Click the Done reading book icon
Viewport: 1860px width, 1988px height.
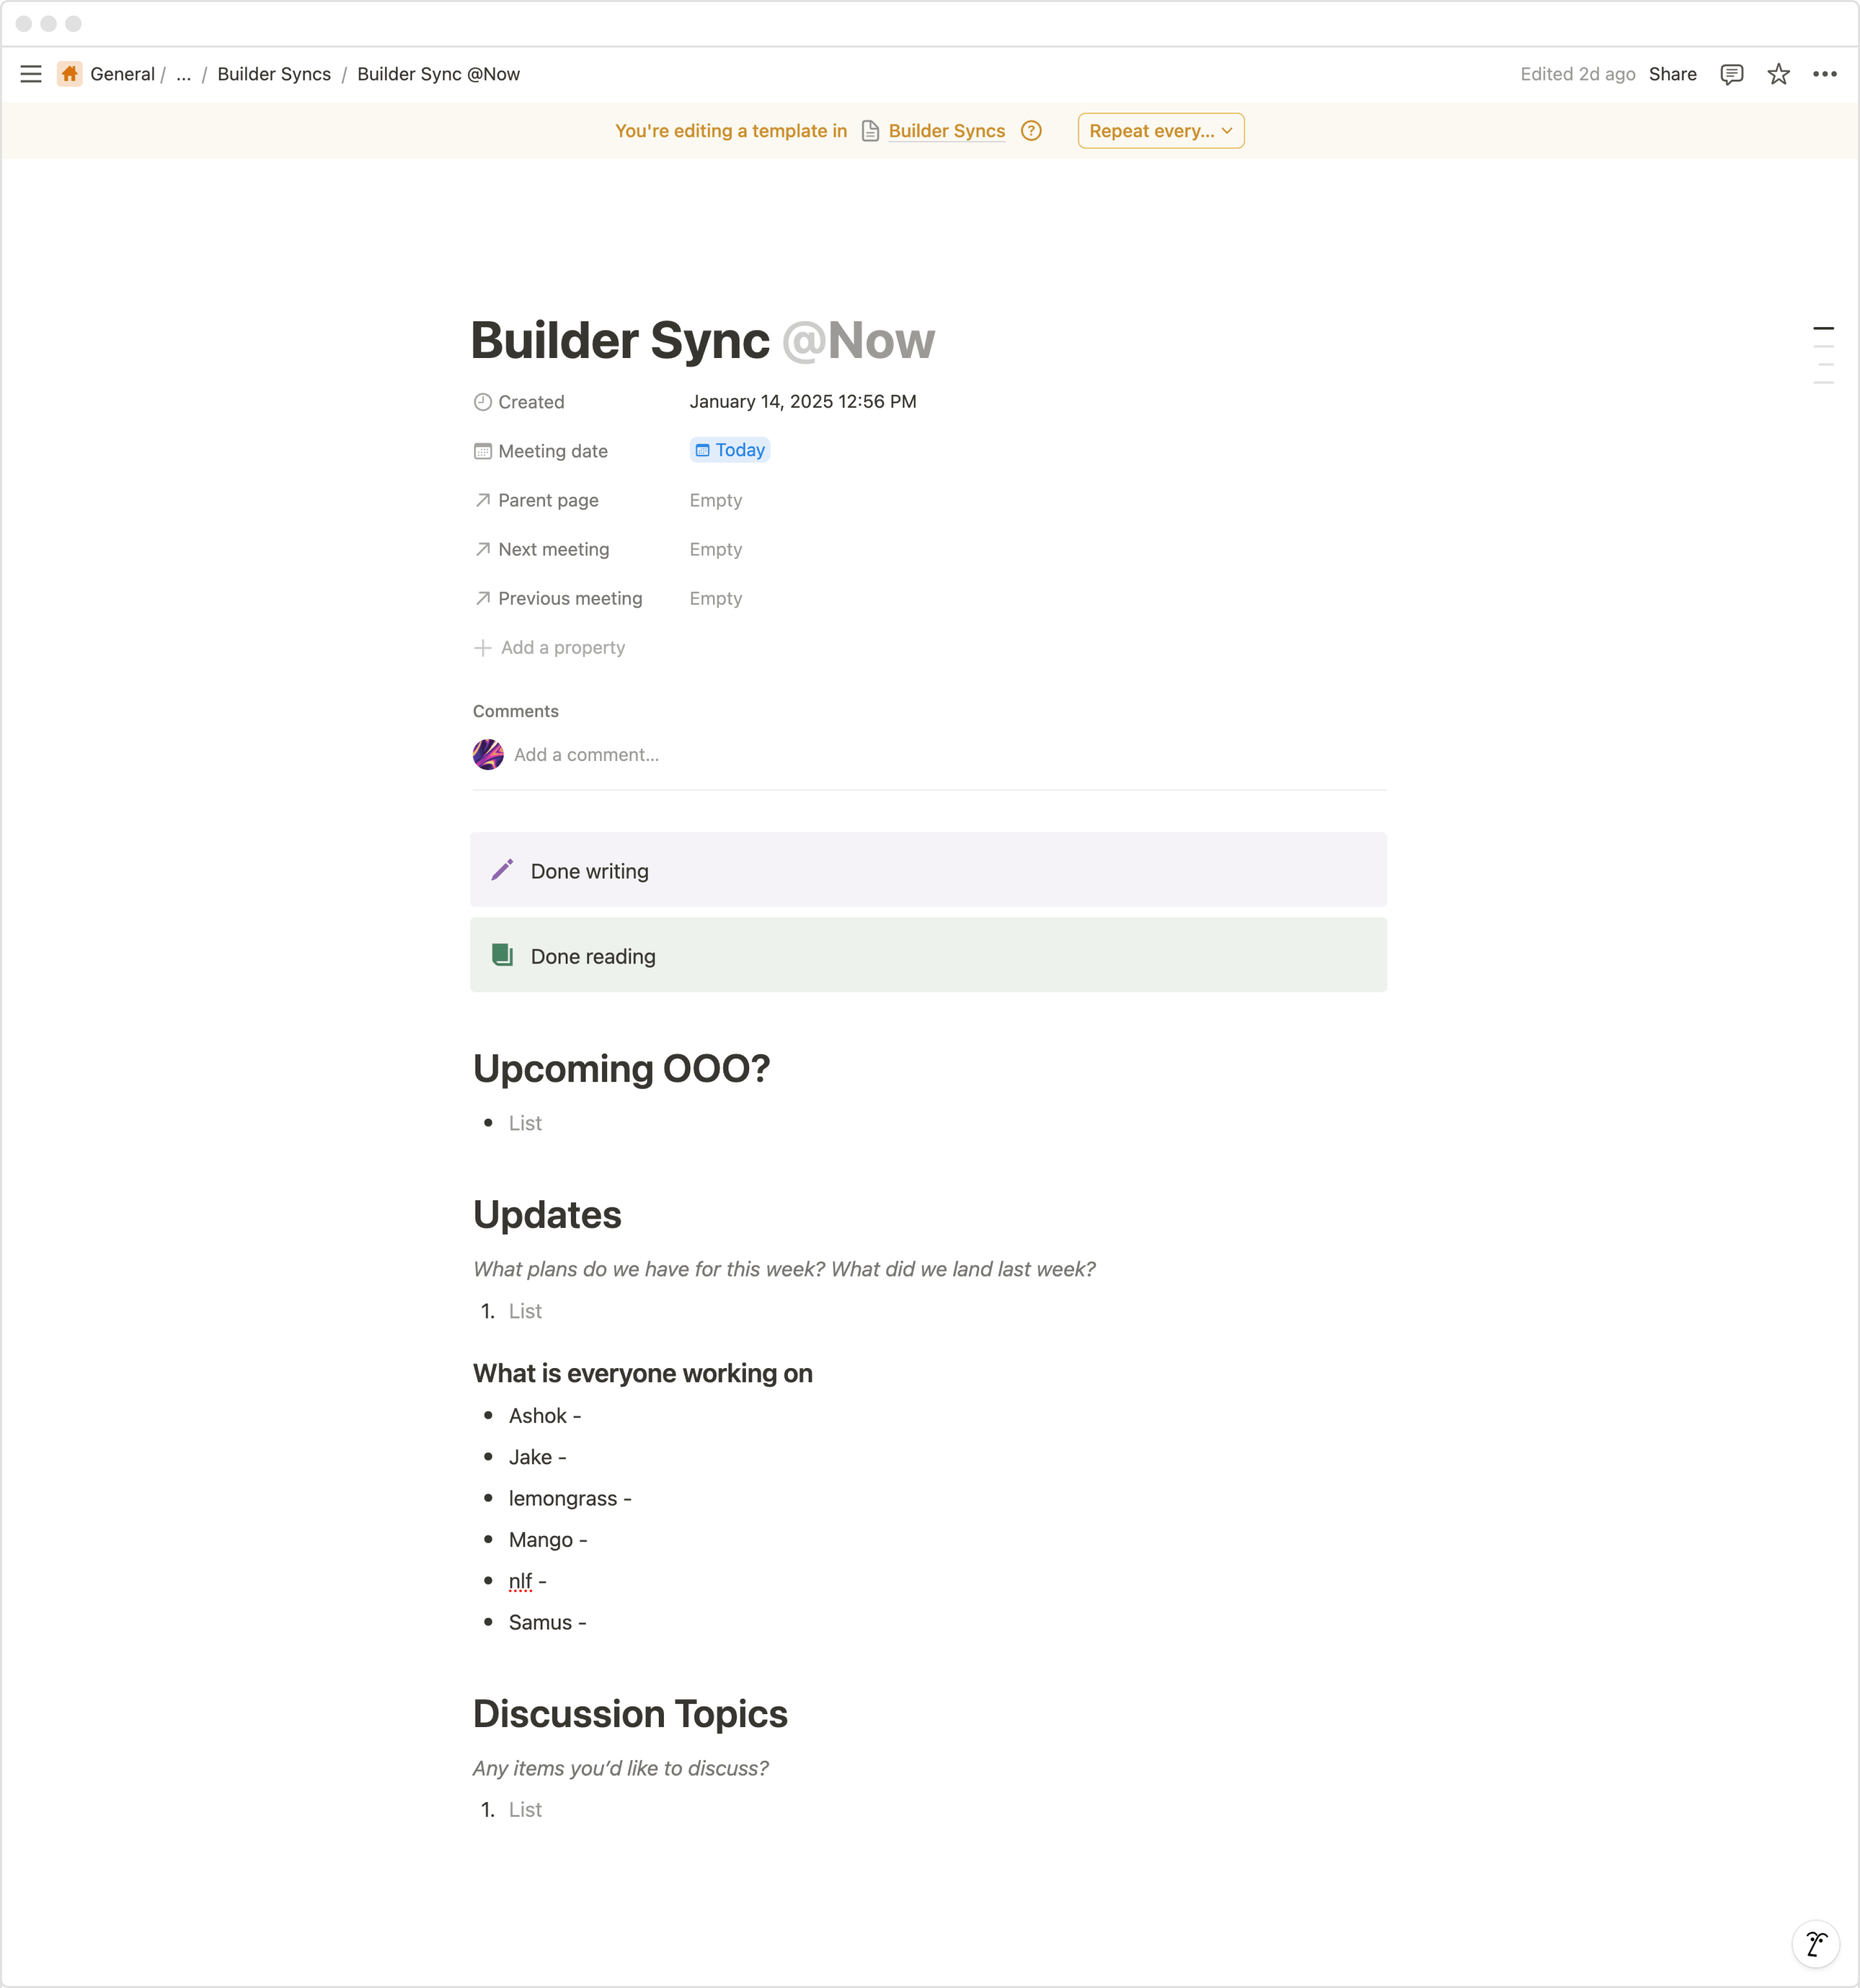coord(502,955)
